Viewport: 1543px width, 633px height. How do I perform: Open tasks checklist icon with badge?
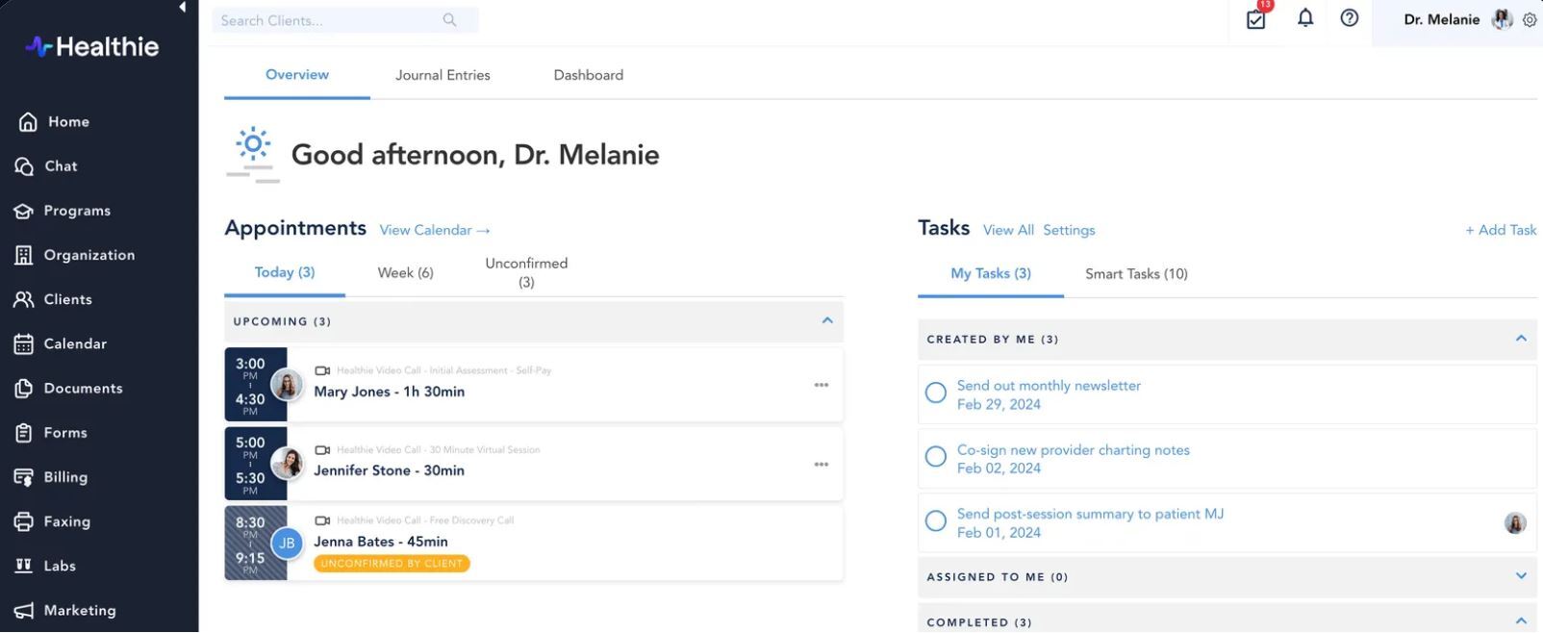coord(1256,18)
